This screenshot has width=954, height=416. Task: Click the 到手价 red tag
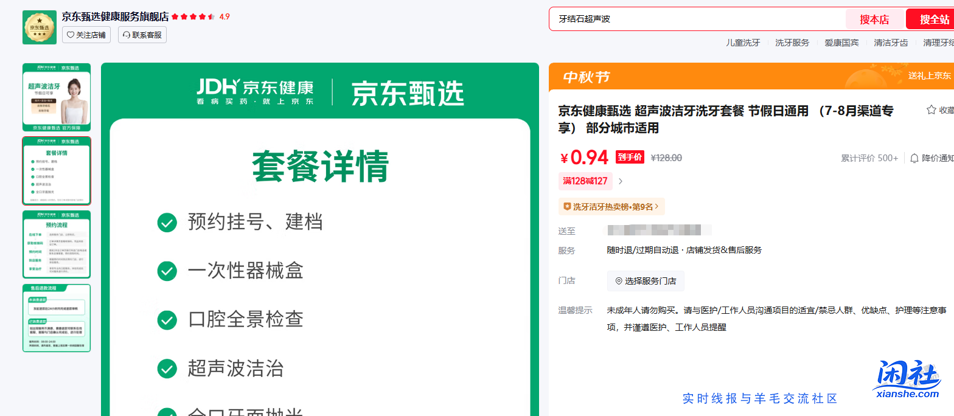tap(630, 157)
